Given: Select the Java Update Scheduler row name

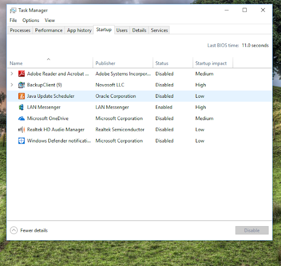Looking at the screenshot, I should tap(50, 96).
